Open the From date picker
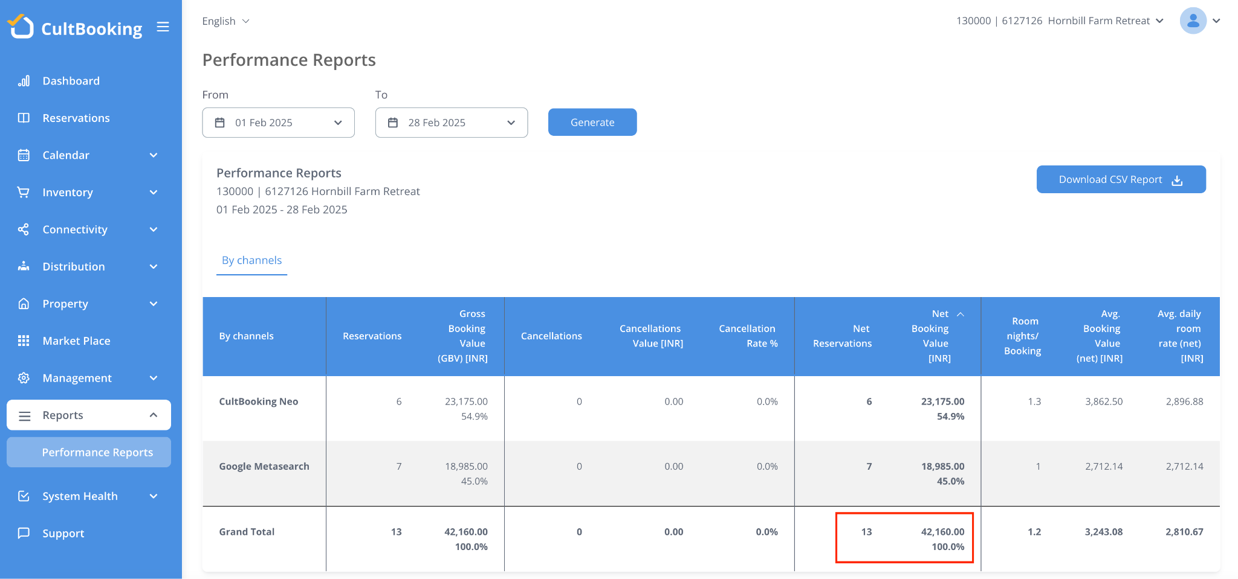 coord(278,123)
